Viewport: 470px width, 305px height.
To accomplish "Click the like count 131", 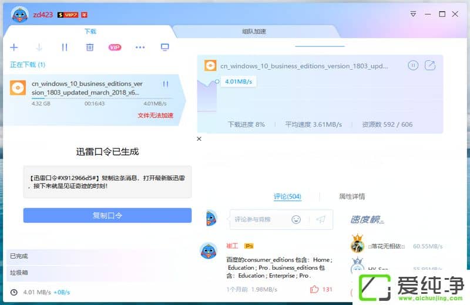I will [x=327, y=289].
